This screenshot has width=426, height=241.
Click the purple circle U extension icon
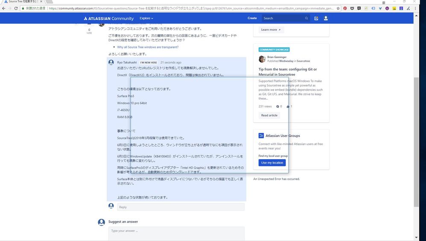click(387, 9)
